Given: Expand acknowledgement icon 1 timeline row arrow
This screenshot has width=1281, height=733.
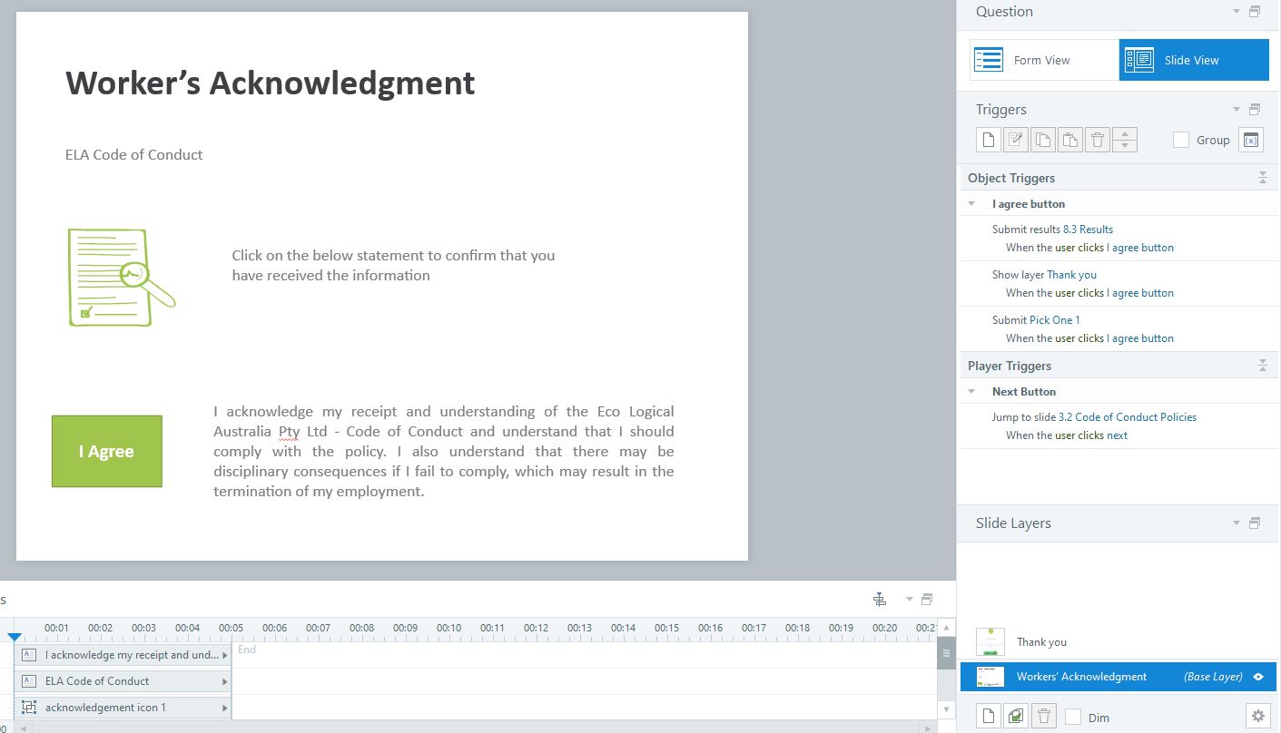Looking at the screenshot, I should (x=224, y=708).
